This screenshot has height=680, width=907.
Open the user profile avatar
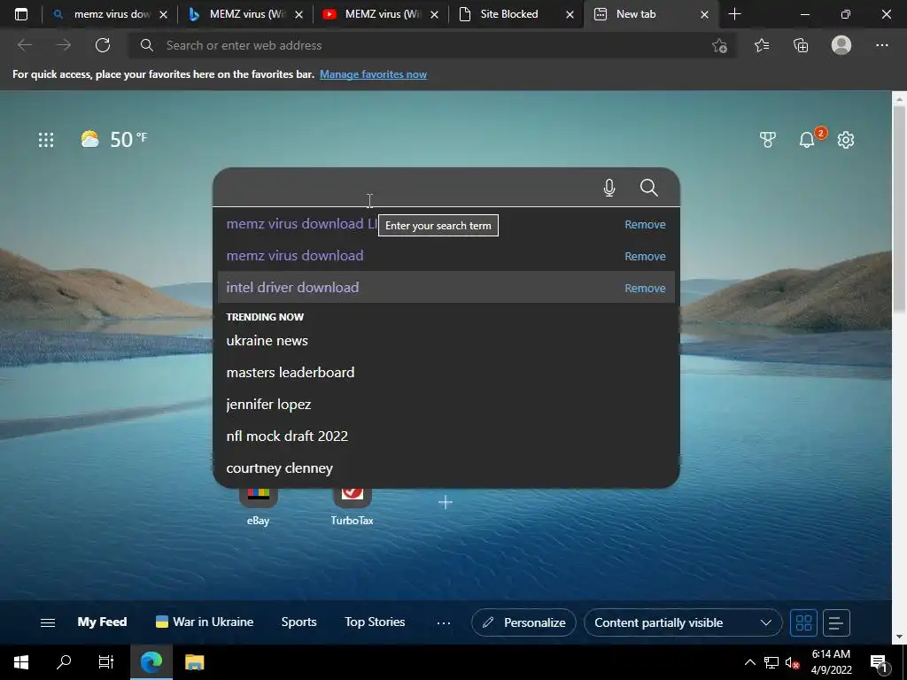(841, 45)
